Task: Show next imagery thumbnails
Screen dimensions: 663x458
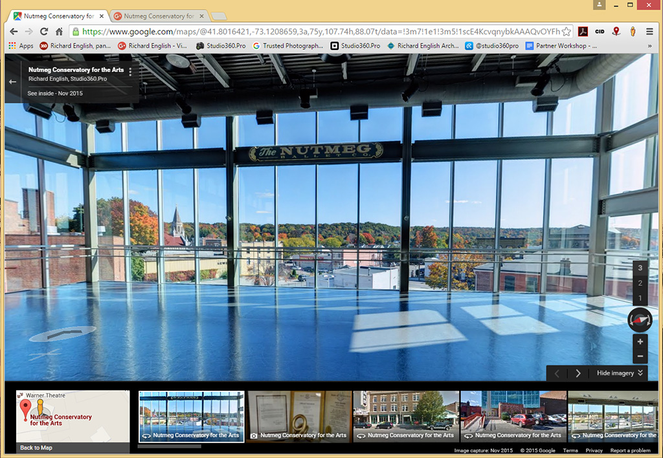Action: 578,373
